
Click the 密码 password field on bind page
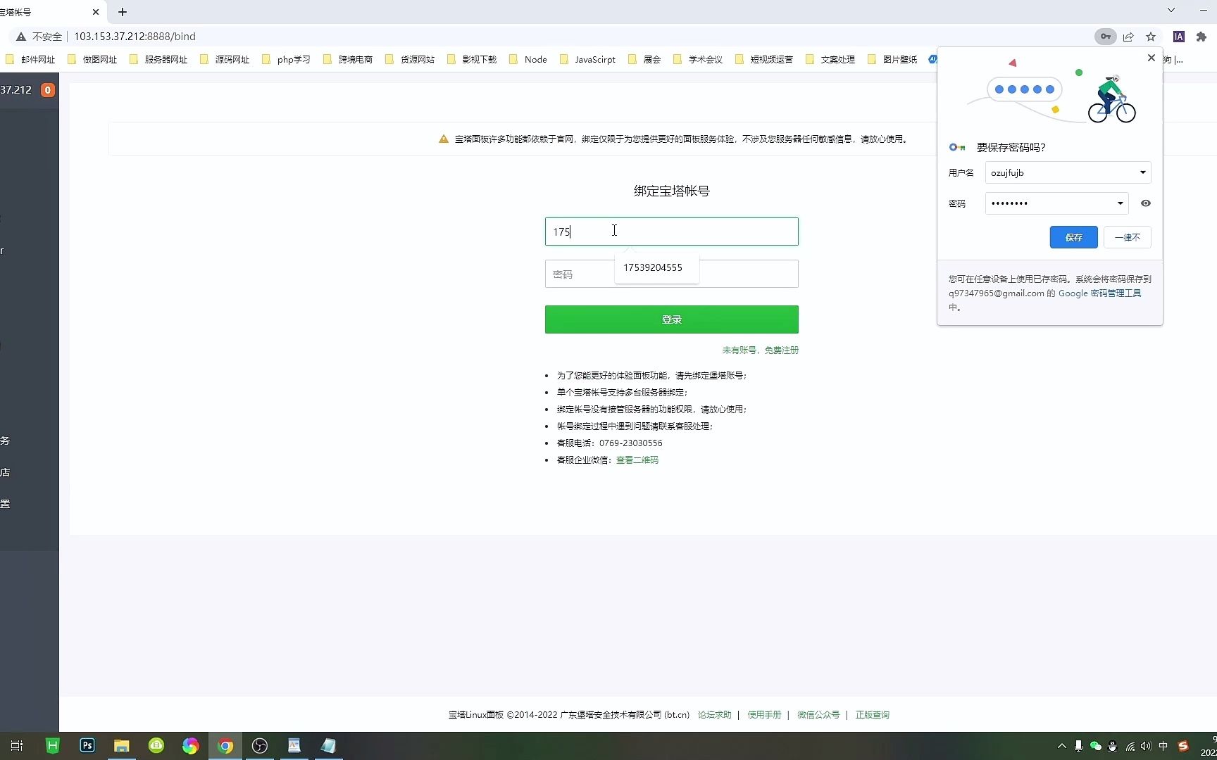click(x=672, y=274)
